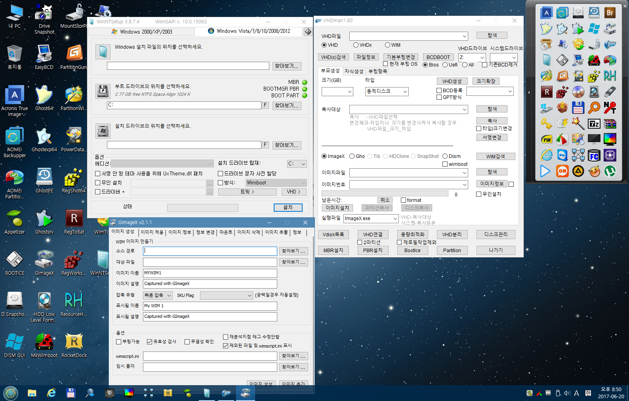
Task: Select the VHDx radio button in VHDman
Action: pyautogui.click(x=362, y=45)
